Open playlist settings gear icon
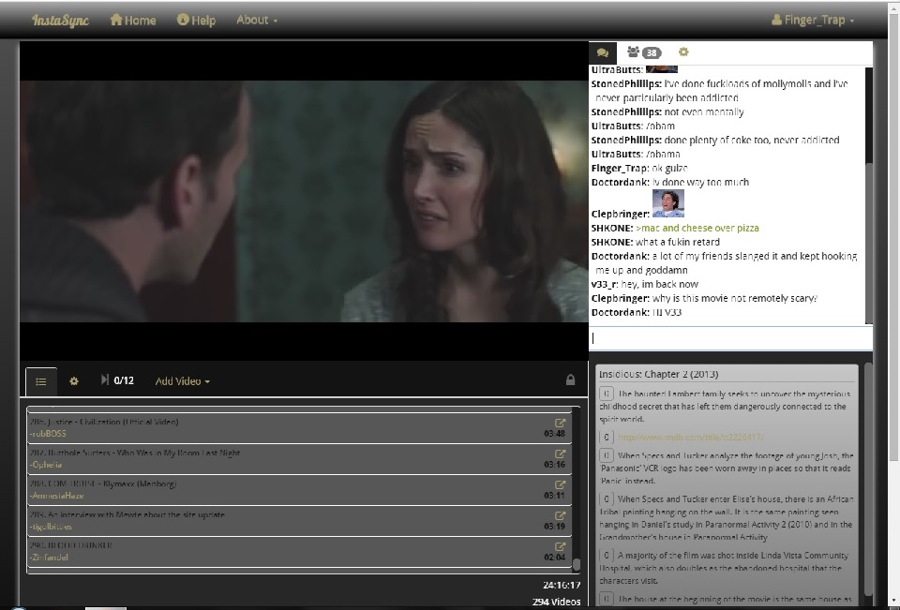900x610 pixels. point(74,381)
